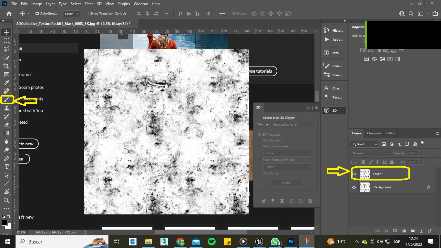This screenshot has height=248, width=441.
Task: Open the Cone preset dropdown in 3D panel
Action: 287,154
